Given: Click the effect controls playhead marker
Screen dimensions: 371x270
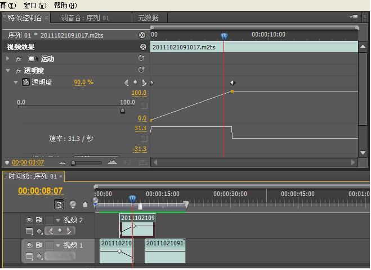Looking at the screenshot, I should 224,36.
